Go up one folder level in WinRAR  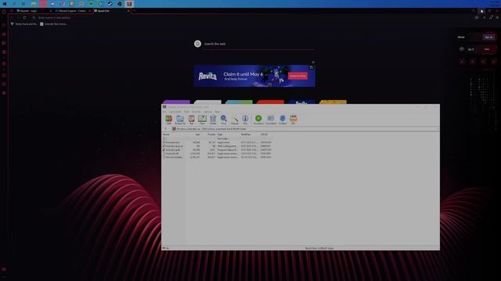tap(165, 129)
